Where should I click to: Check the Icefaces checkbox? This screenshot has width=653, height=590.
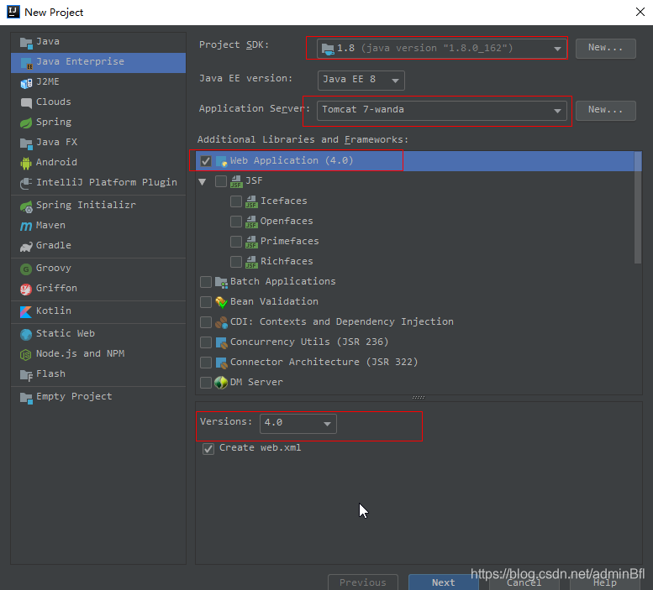click(x=236, y=201)
